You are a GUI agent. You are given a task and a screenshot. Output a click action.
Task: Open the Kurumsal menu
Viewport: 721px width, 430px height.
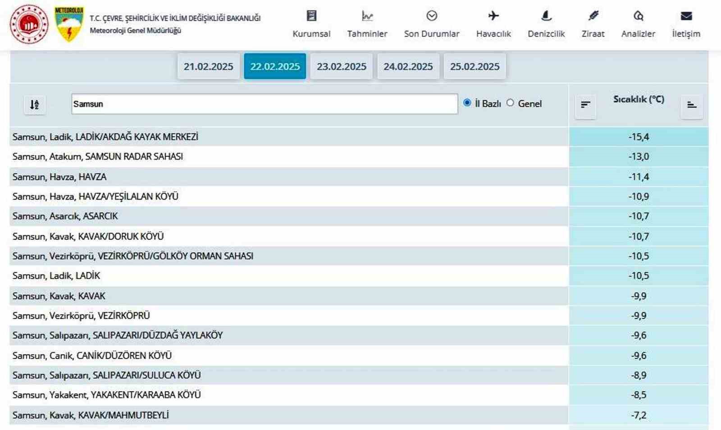(x=311, y=24)
